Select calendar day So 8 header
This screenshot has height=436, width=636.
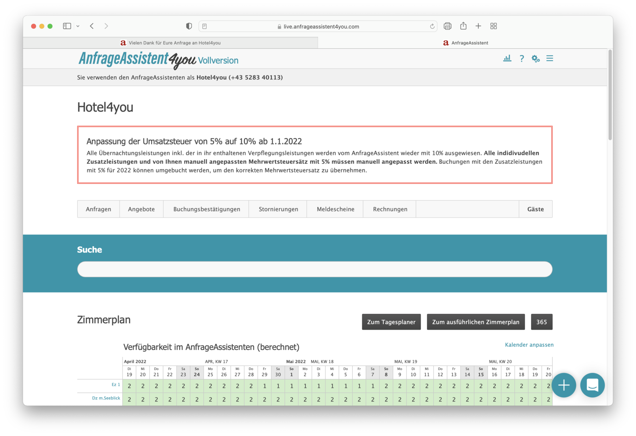[x=386, y=372]
